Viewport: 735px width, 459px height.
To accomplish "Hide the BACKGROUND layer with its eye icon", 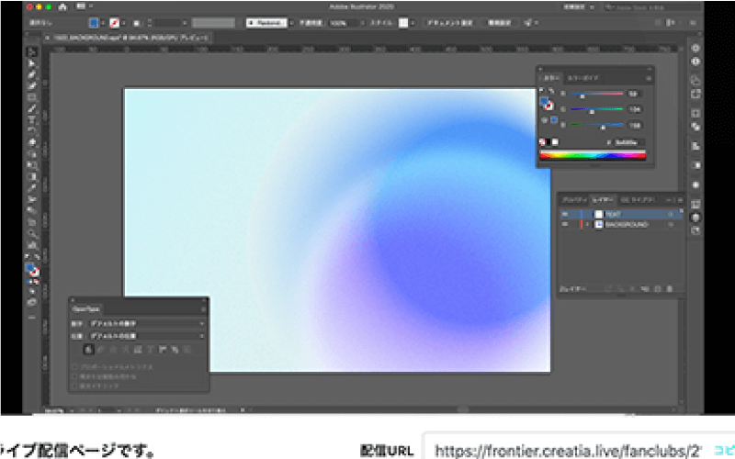I will pos(565,225).
